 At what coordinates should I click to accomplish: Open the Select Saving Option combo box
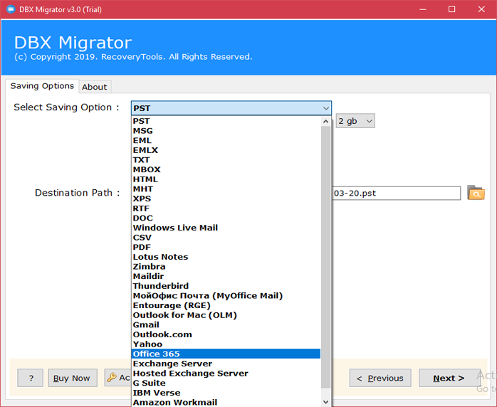(231, 108)
